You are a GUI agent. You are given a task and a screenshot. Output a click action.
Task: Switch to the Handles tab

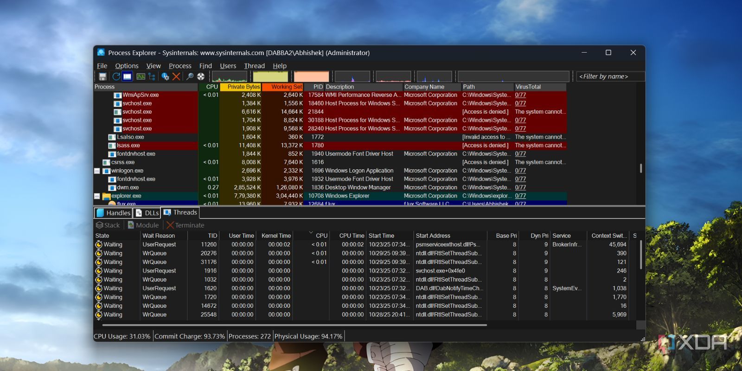pyautogui.click(x=114, y=213)
